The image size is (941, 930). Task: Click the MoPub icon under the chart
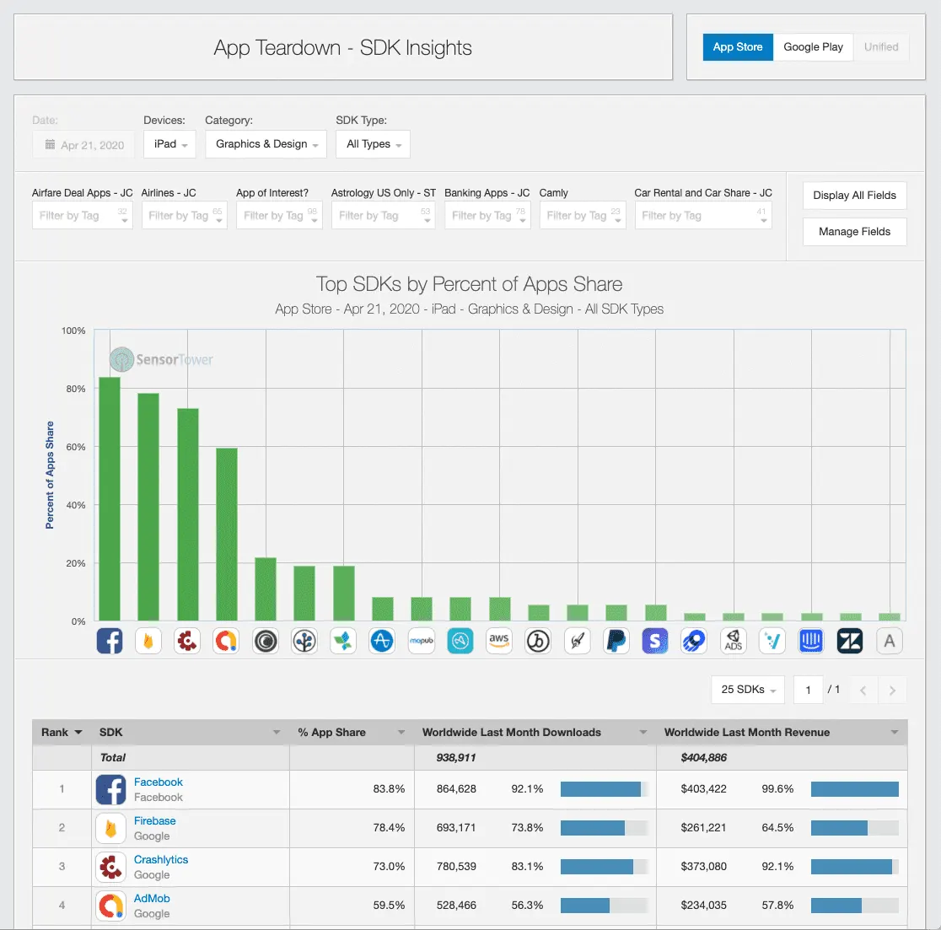[x=422, y=641]
